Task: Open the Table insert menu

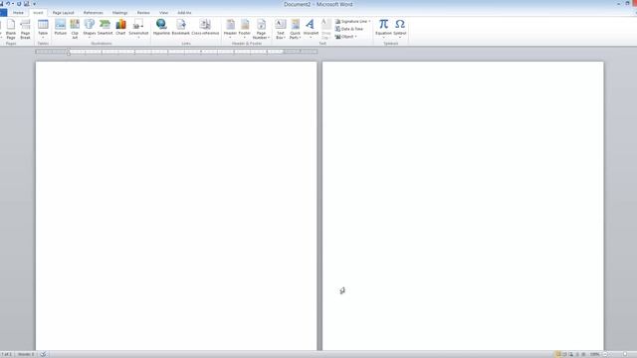Action: (43, 29)
